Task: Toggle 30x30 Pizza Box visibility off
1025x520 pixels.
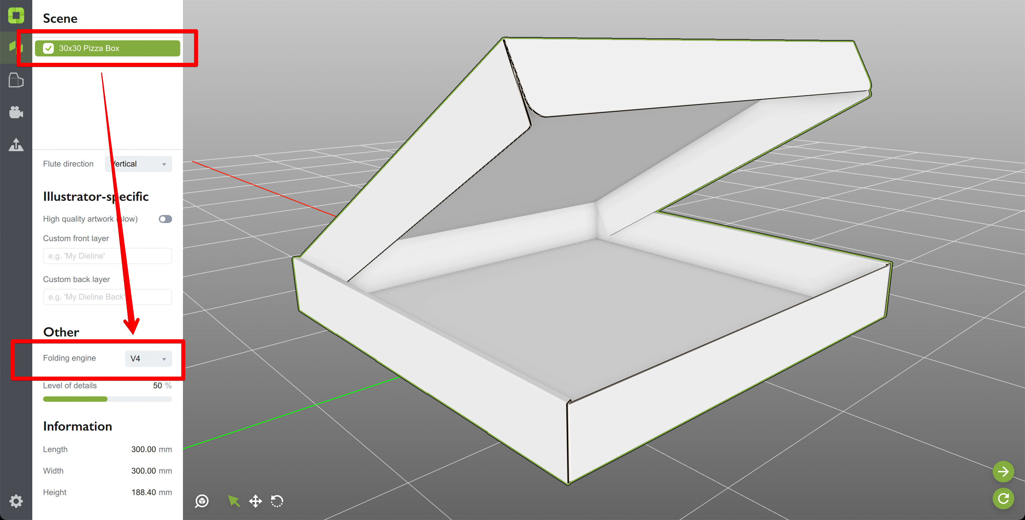Action: pos(48,48)
